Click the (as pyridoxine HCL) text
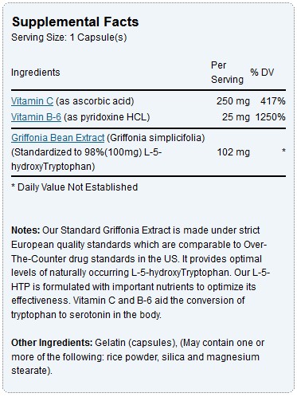 pyautogui.click(x=107, y=117)
